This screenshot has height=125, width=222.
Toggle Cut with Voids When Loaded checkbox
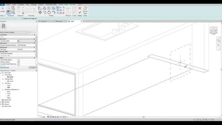[18, 64]
